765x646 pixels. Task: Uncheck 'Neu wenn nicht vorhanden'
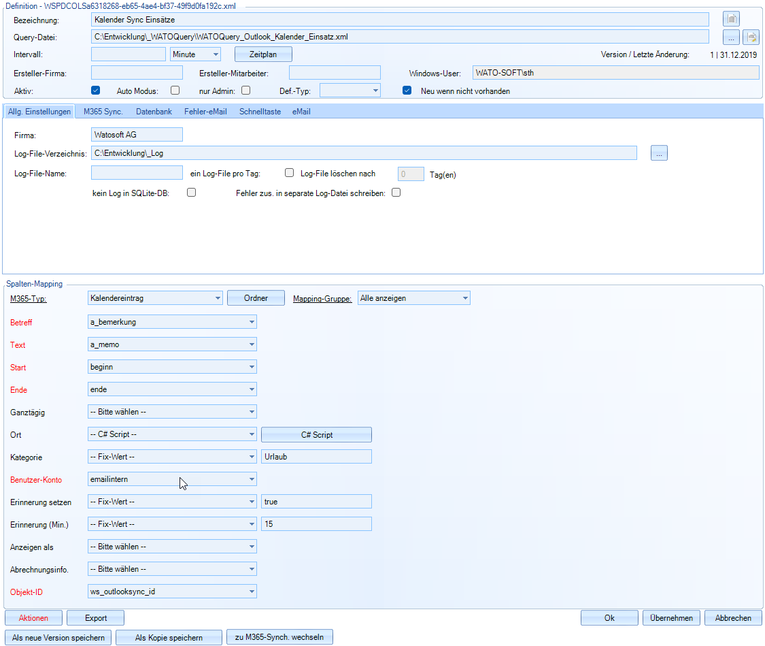point(407,90)
